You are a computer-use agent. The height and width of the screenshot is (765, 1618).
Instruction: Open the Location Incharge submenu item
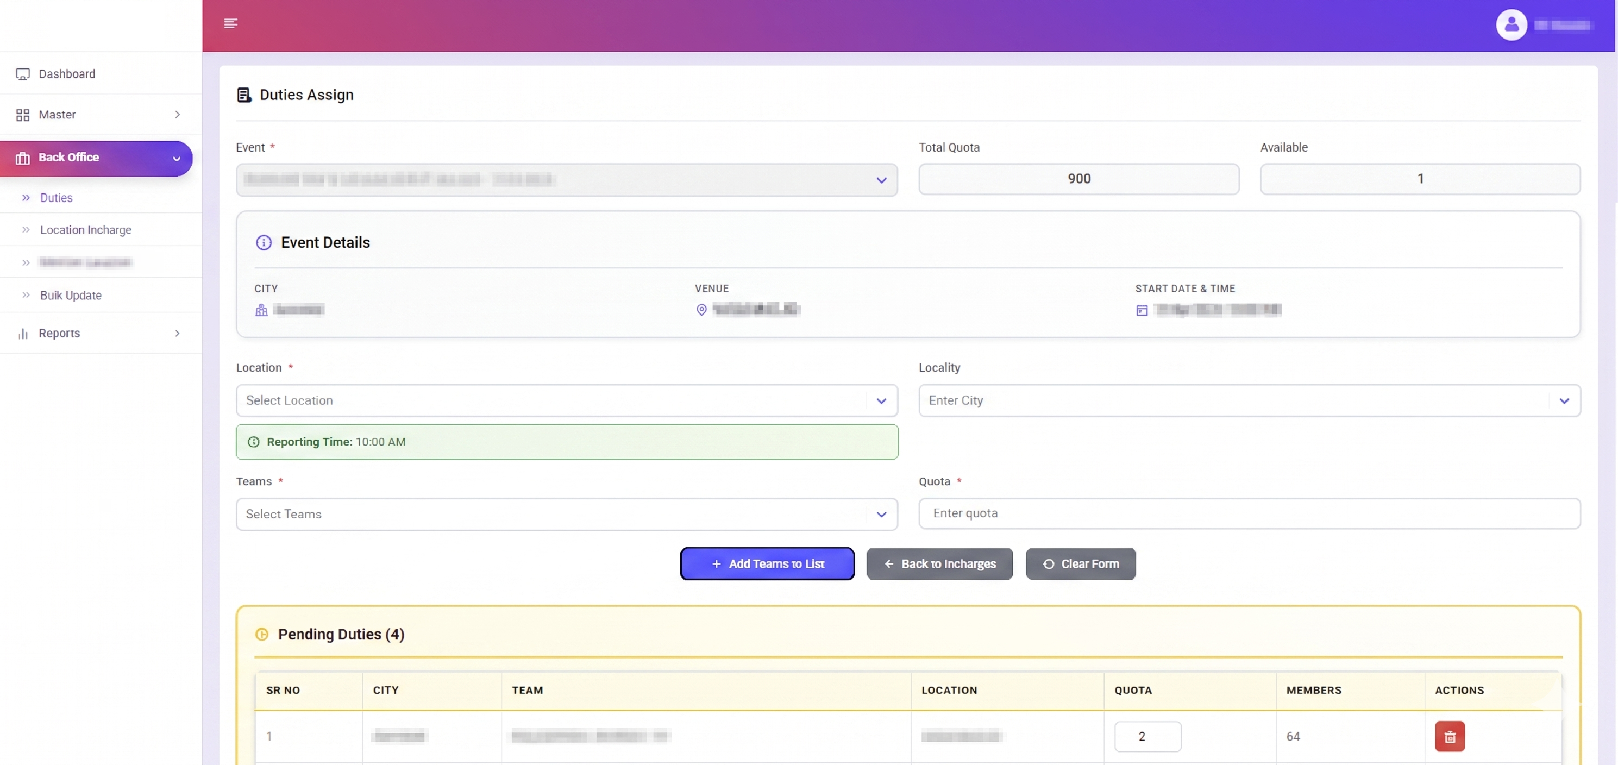point(101,230)
